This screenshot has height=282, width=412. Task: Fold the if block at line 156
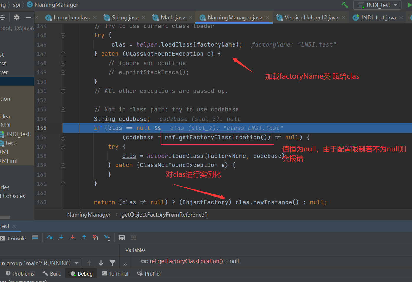tap(63, 138)
